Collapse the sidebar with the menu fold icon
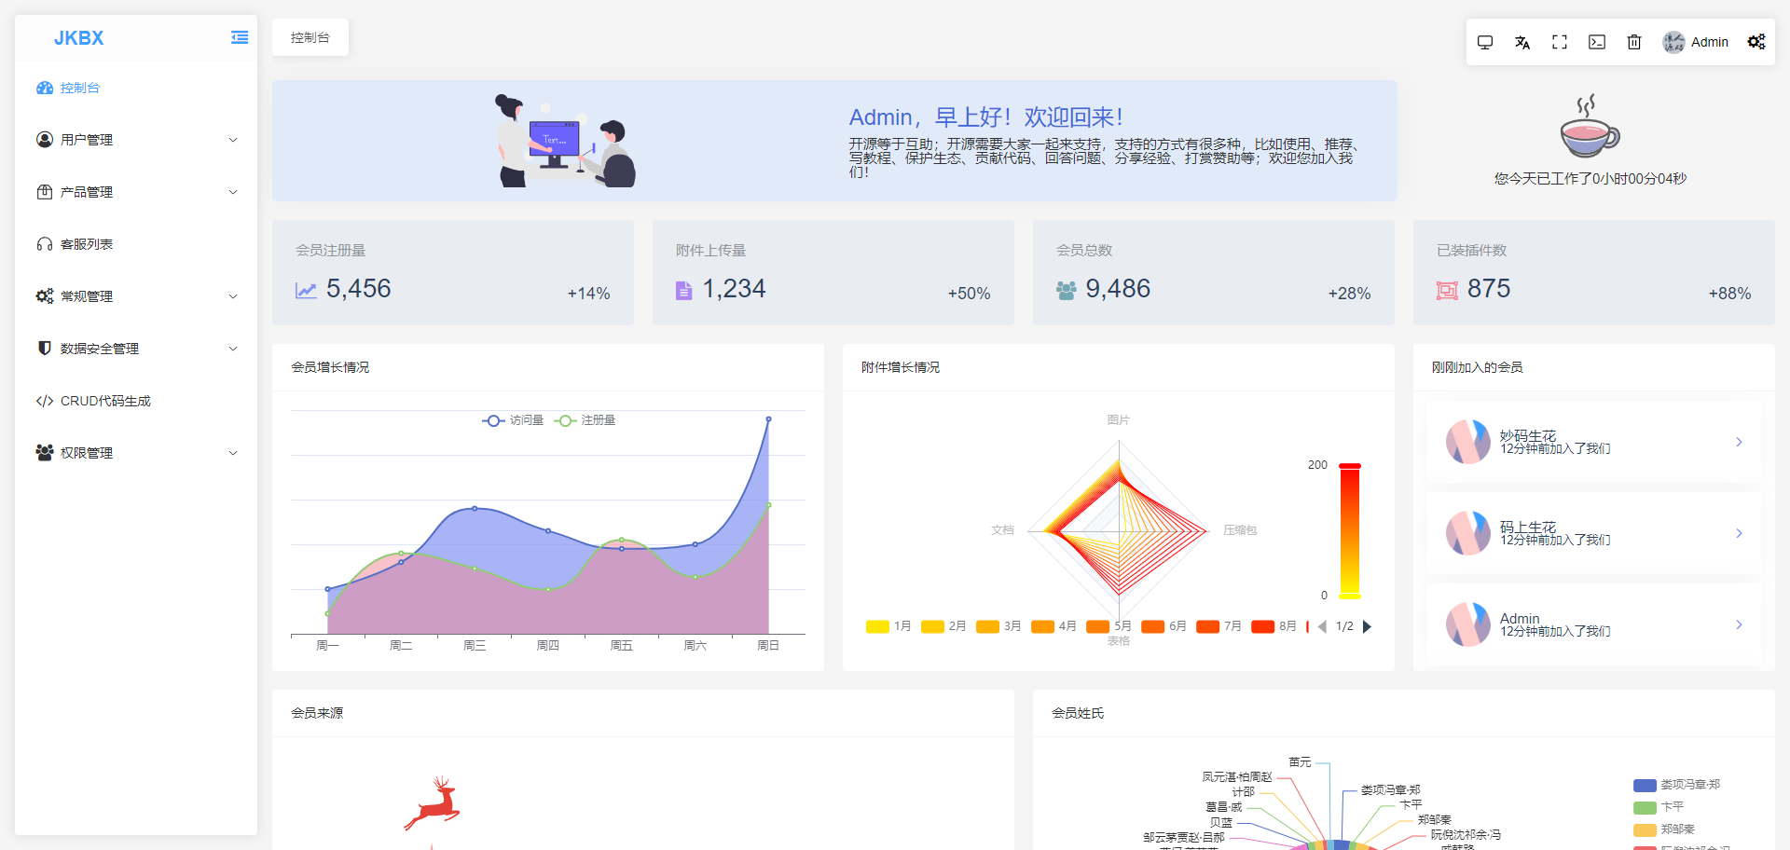The image size is (1790, 850). pyautogui.click(x=240, y=37)
